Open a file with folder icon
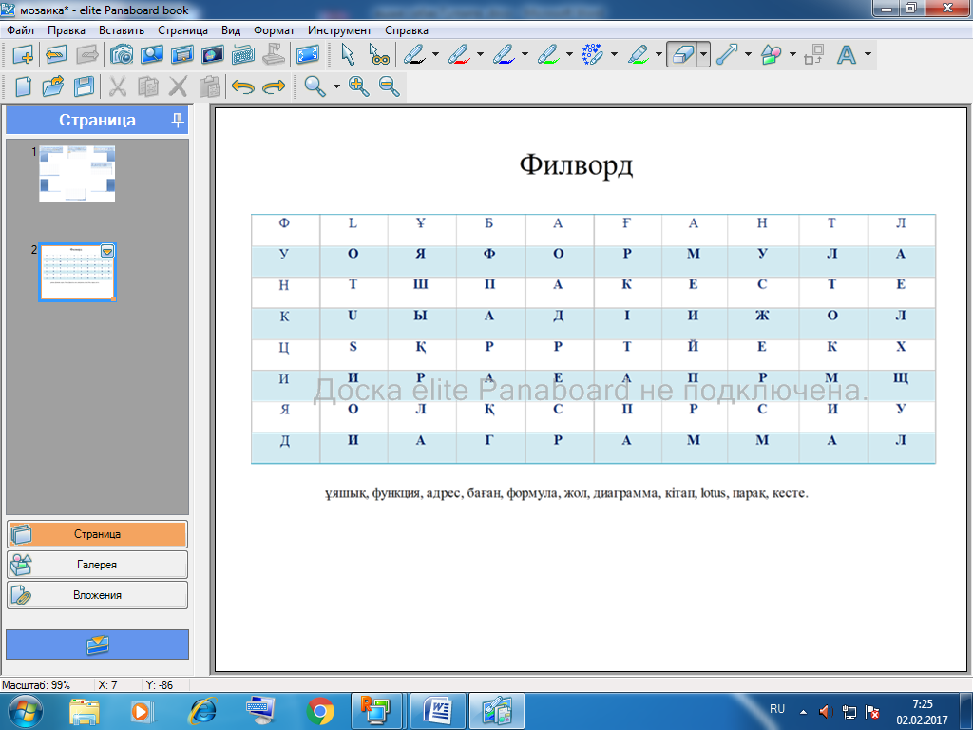The width and height of the screenshot is (973, 730). coord(53,86)
